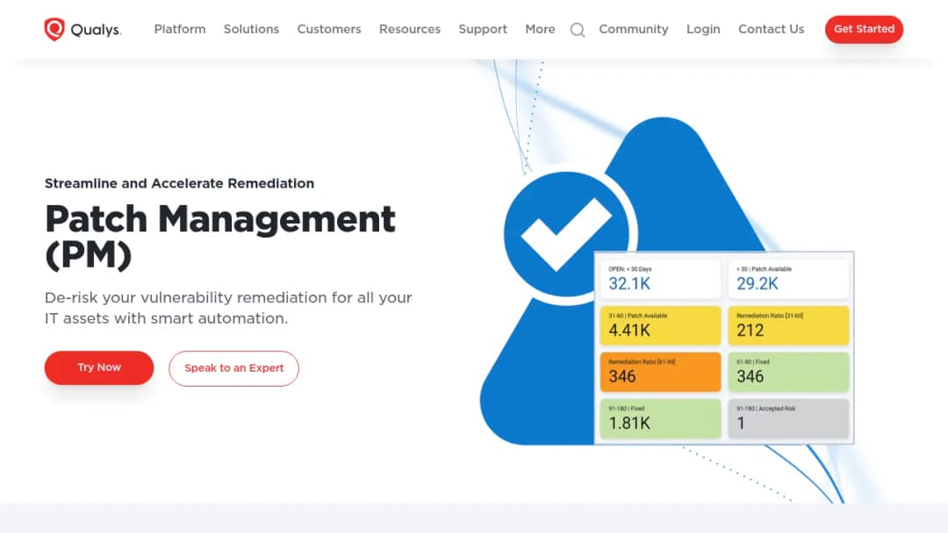Click the orange 346 tile
The image size is (948, 533).
(x=660, y=372)
